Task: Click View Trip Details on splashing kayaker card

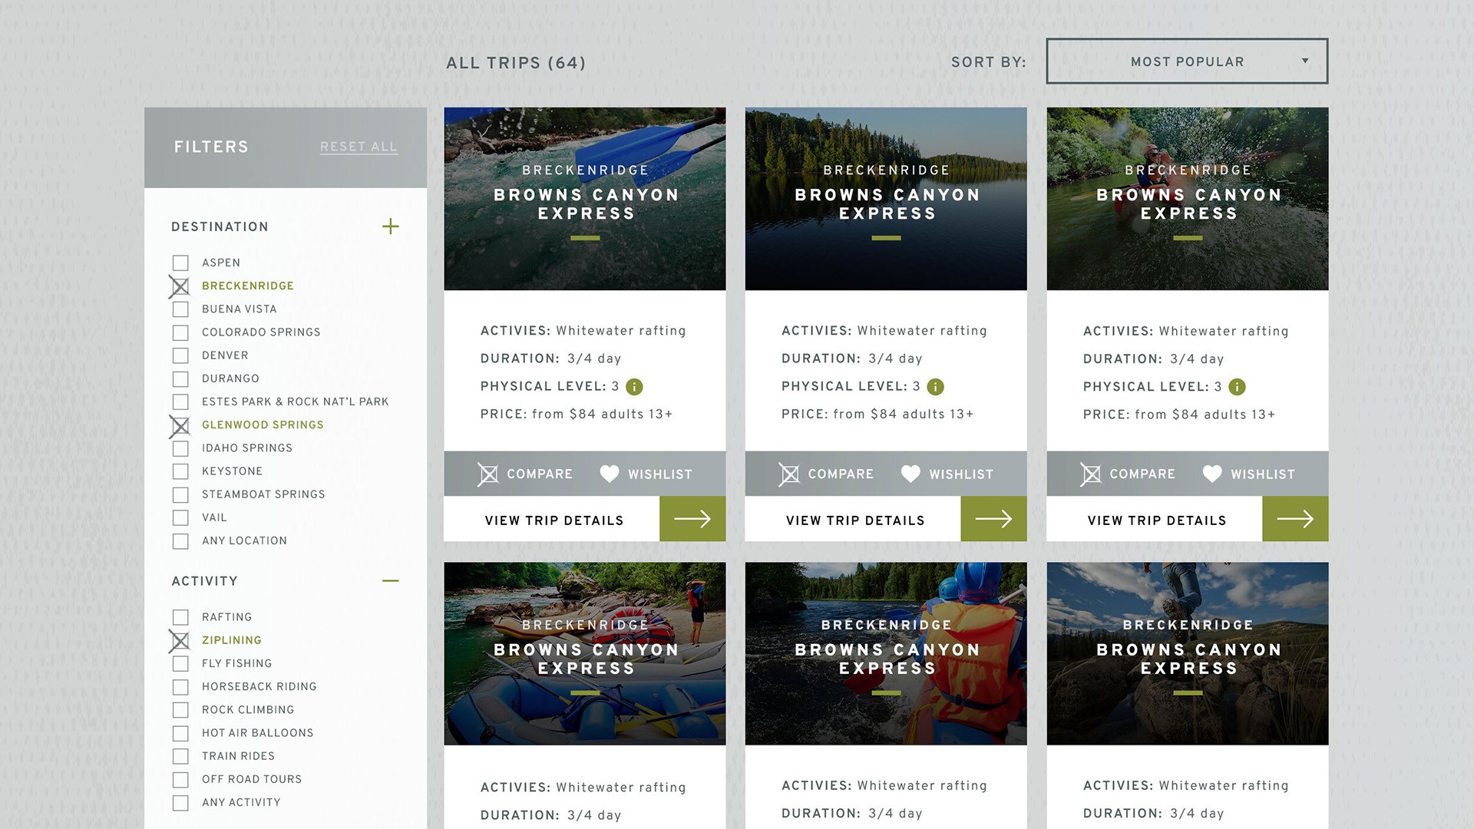Action: tap(1157, 520)
